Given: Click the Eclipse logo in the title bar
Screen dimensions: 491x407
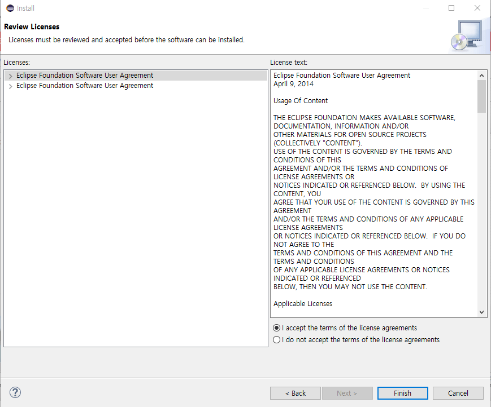Looking at the screenshot, I should click(x=10, y=8).
